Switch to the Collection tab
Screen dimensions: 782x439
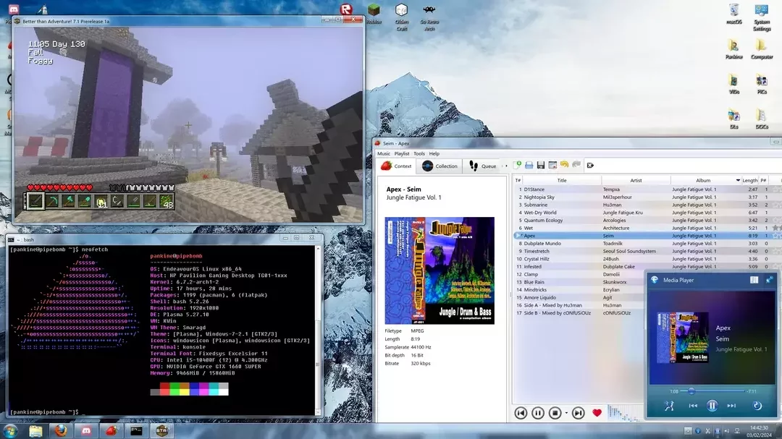(440, 166)
